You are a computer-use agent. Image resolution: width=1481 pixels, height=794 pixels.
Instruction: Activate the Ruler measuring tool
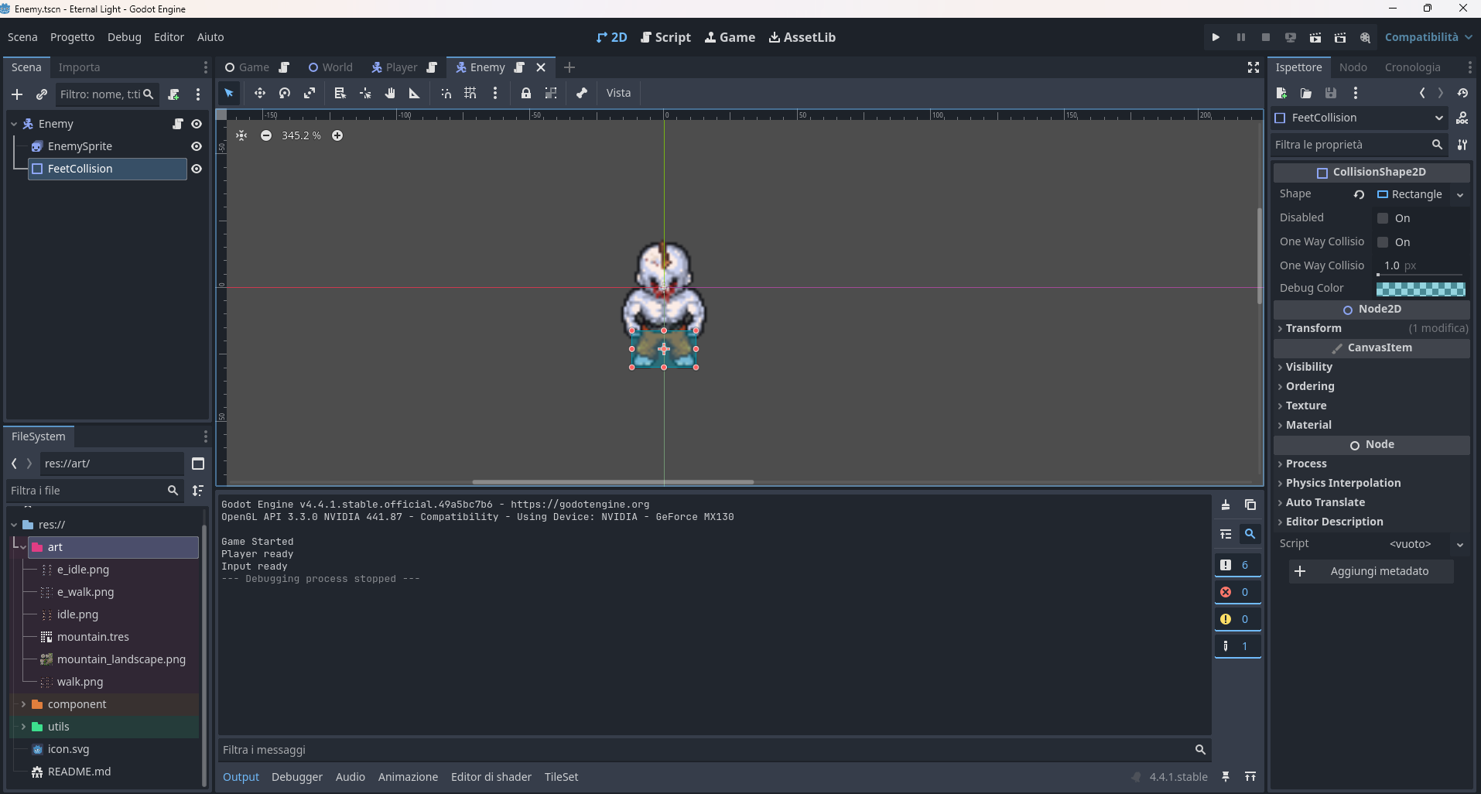tap(415, 93)
